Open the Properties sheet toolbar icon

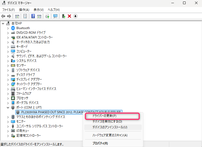click(25, 16)
